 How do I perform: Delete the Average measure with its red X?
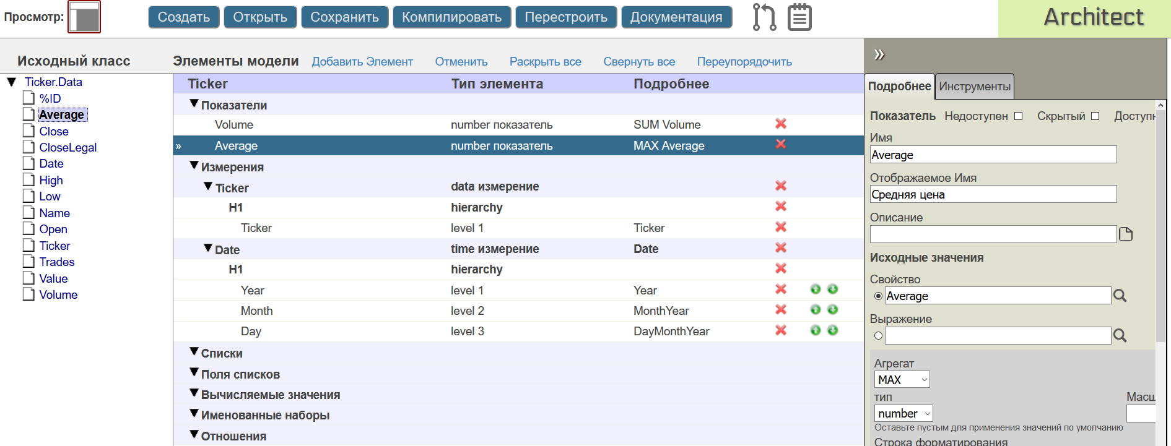pyautogui.click(x=781, y=144)
